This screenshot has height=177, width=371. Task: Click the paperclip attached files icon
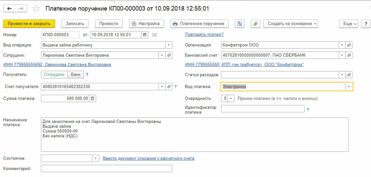[x=255, y=24]
